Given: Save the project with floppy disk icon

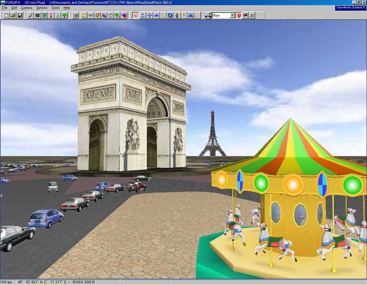Looking at the screenshot, I should coord(20,15).
